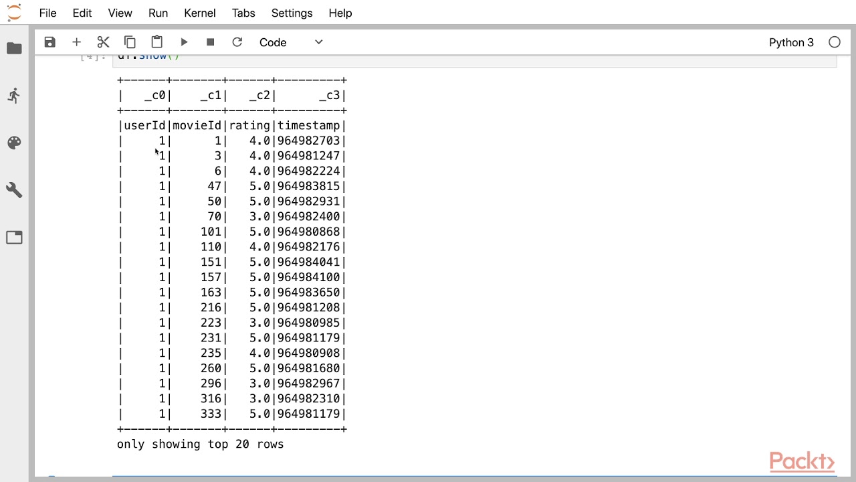This screenshot has width=856, height=482.
Task: Click the timestamp value 964982703
Action: (x=309, y=141)
